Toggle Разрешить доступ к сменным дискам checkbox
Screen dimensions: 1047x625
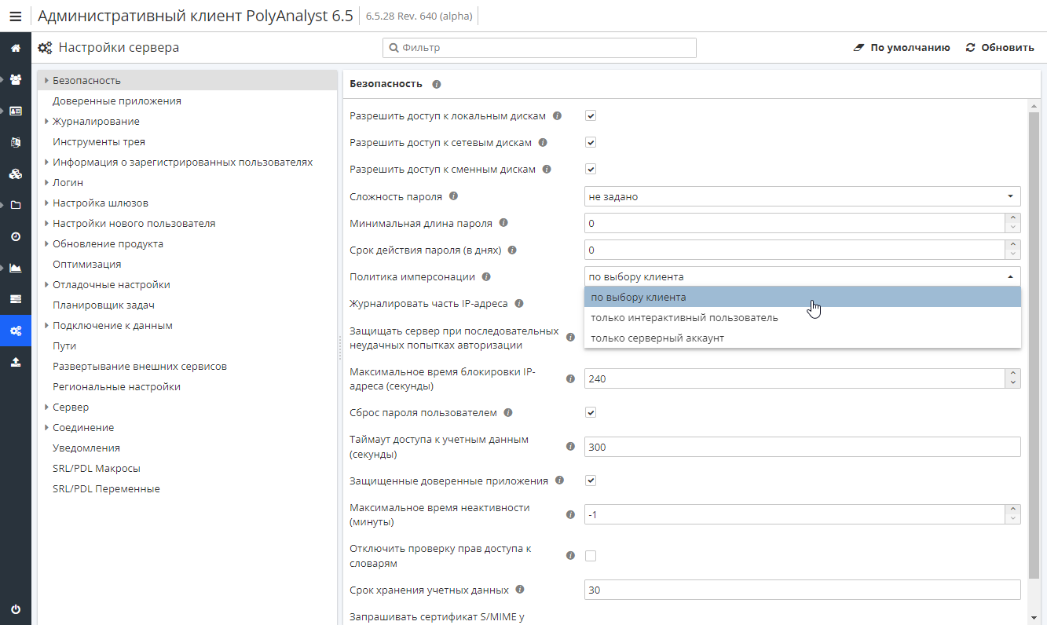[x=591, y=169]
